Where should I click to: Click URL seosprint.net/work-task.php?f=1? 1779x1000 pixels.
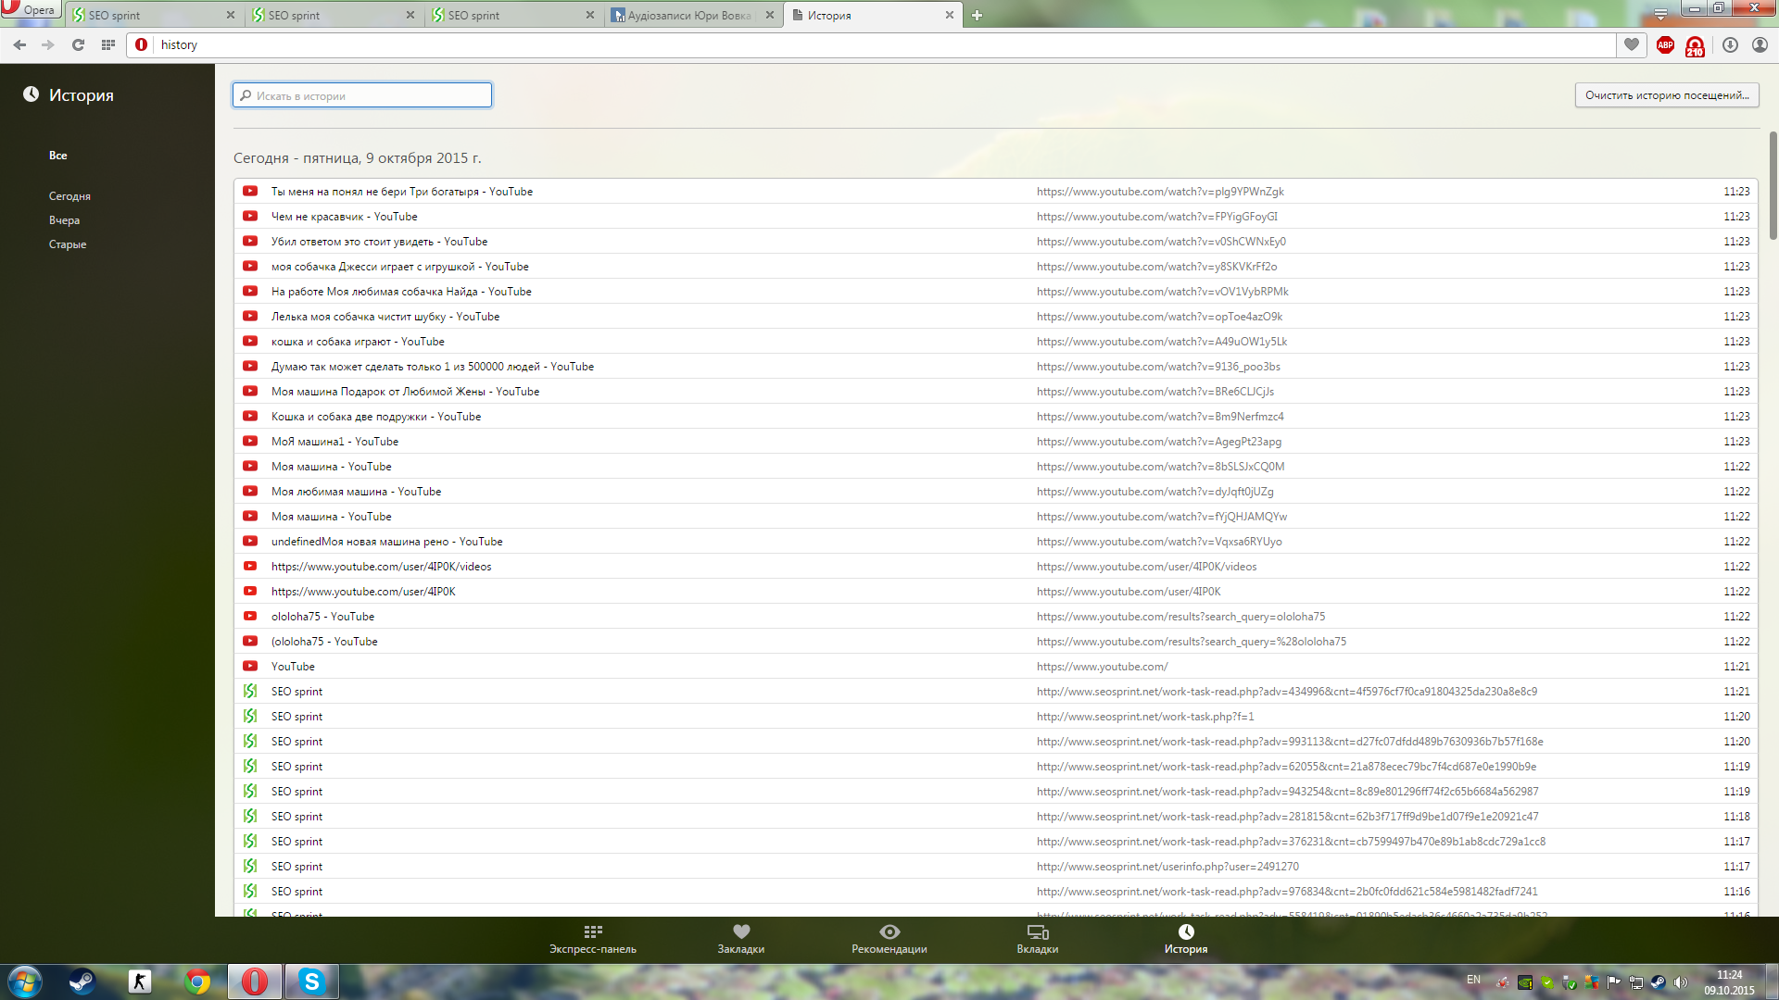1145,717
